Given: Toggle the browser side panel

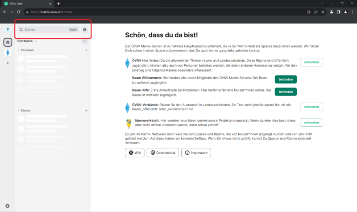Looking at the screenshot, I should pyautogui.click(x=339, y=12).
